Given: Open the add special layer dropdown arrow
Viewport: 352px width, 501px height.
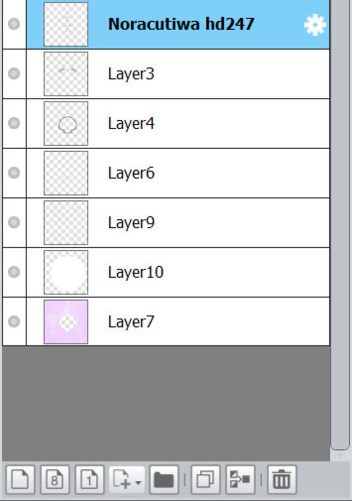Looking at the screenshot, I should tap(138, 482).
